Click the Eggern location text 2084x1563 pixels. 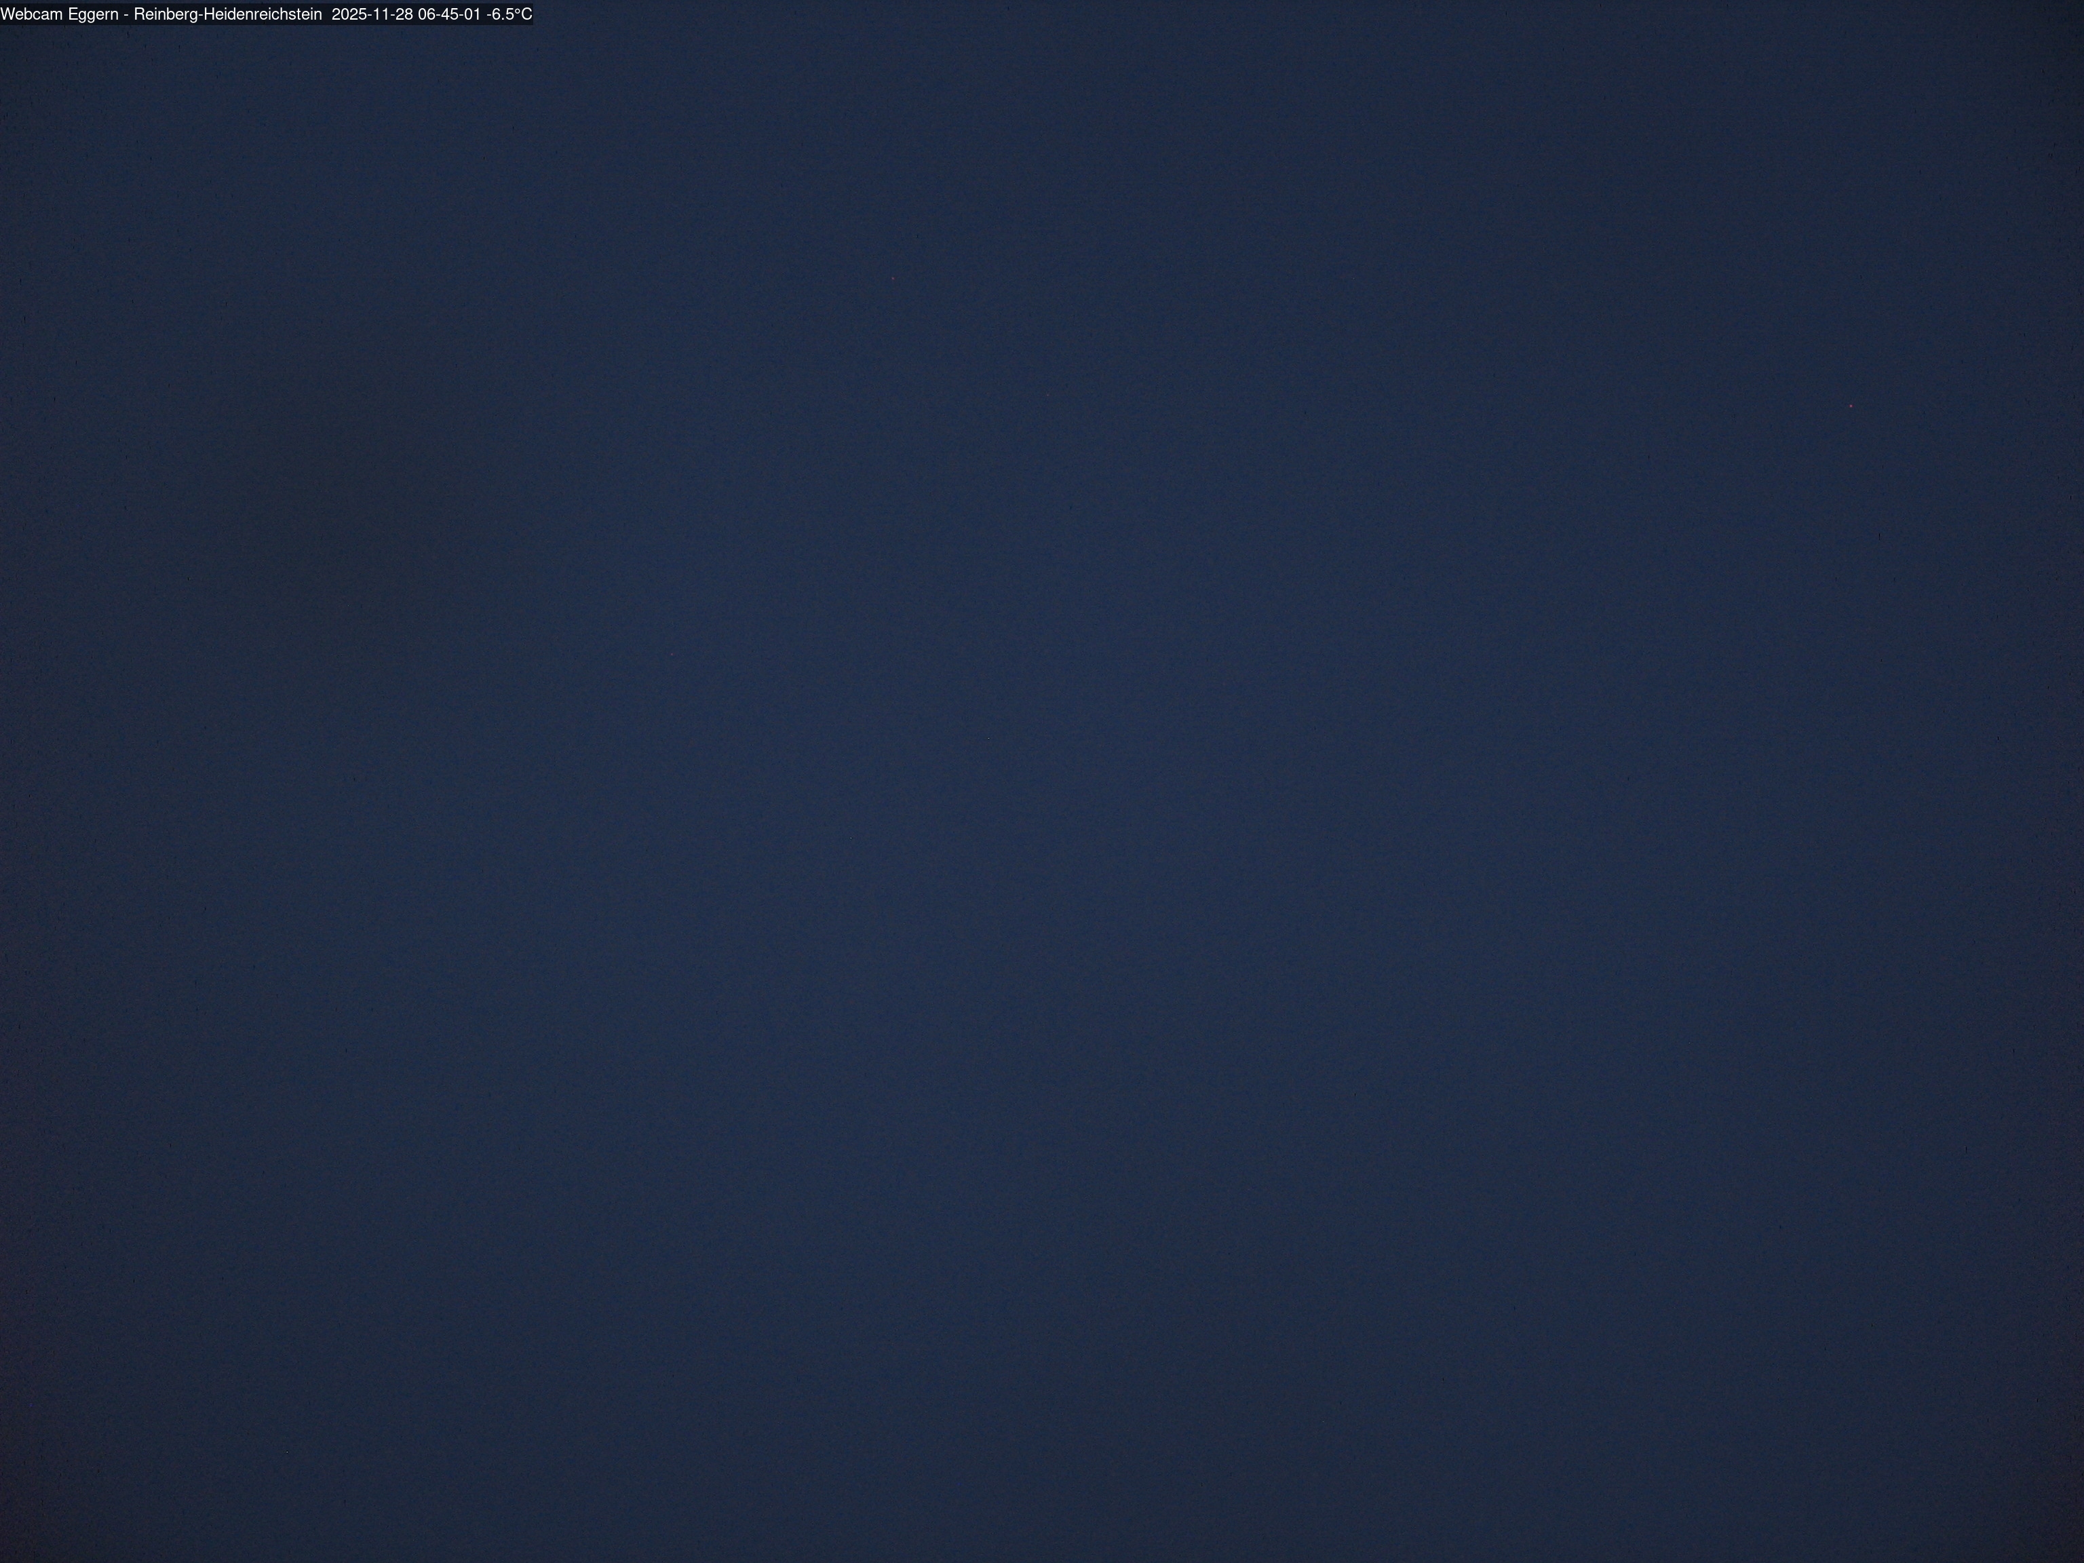[93, 15]
